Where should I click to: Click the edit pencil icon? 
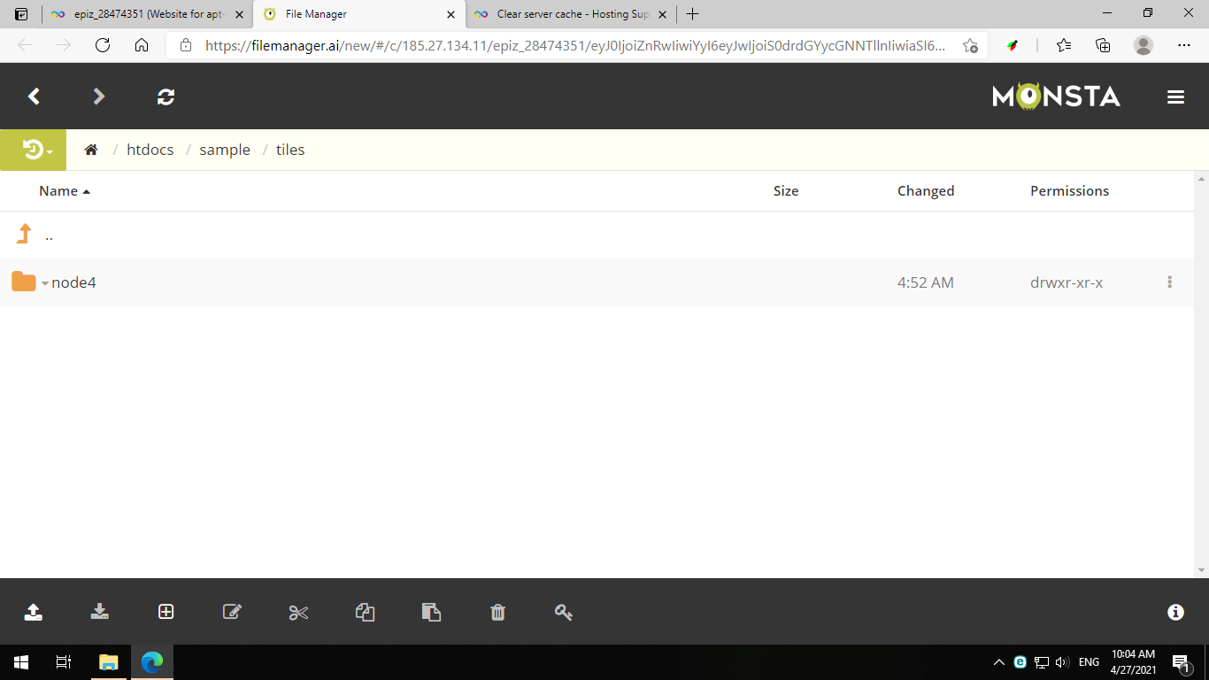pos(232,612)
